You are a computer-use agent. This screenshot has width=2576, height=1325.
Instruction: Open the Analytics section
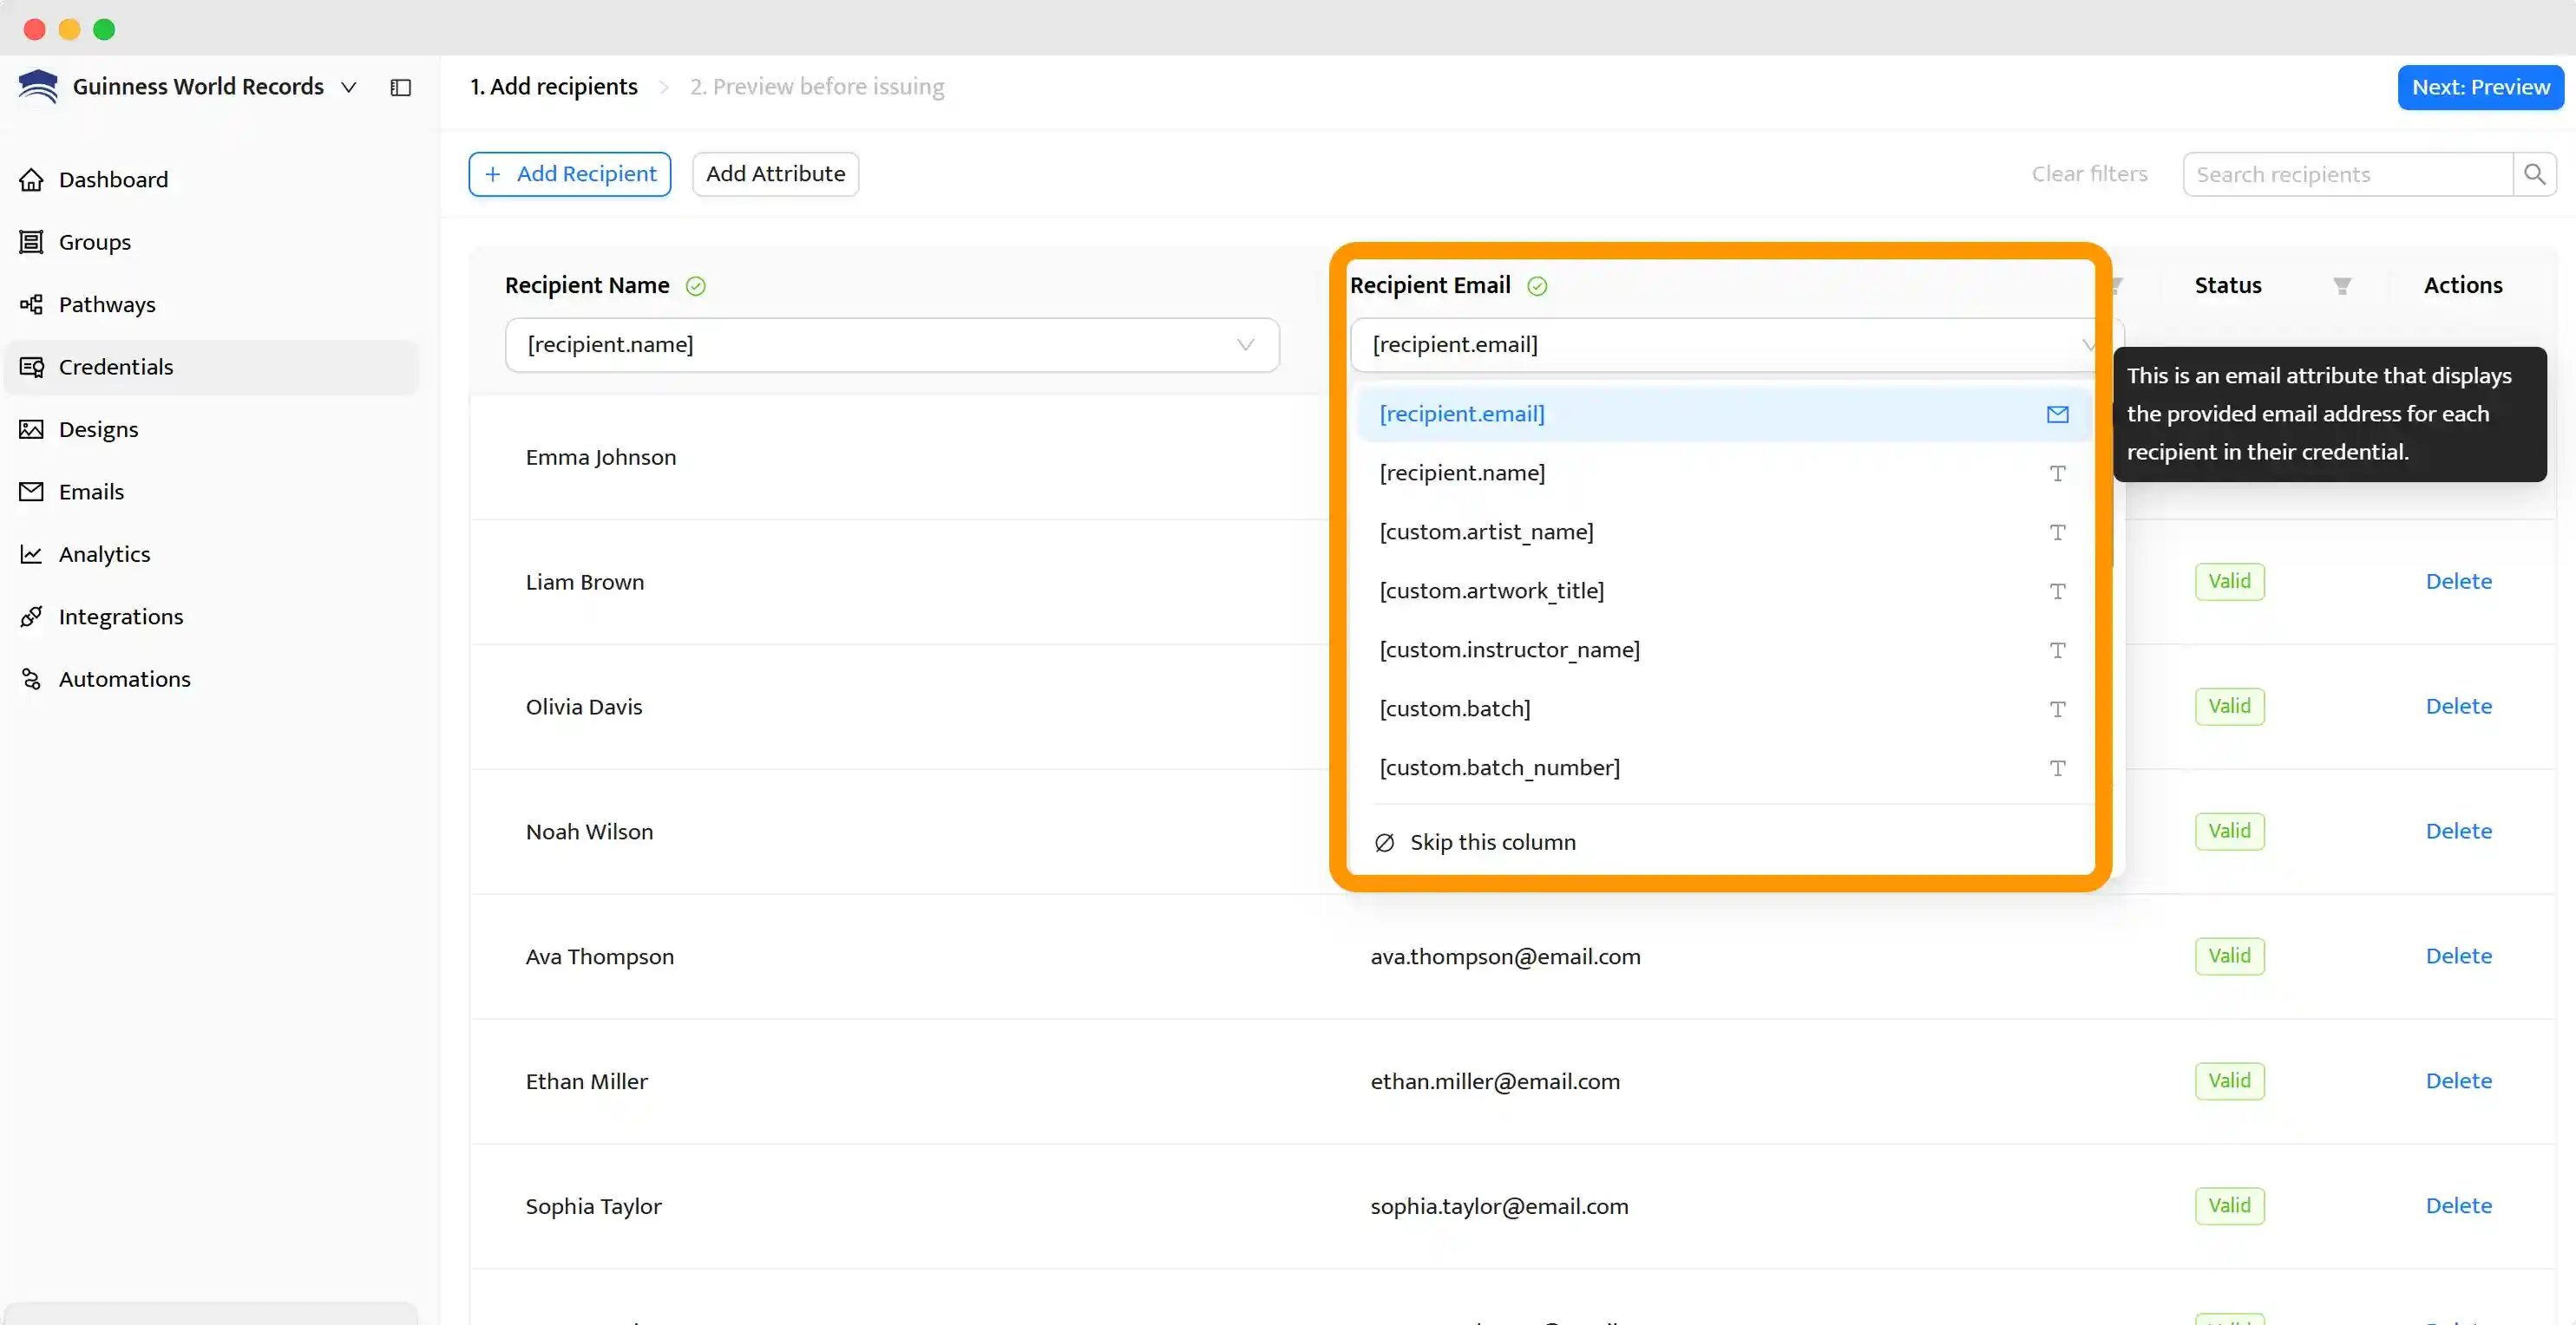pos(103,553)
